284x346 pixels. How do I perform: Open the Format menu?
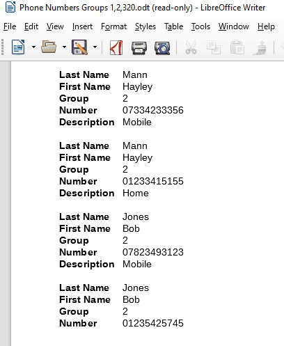click(113, 26)
